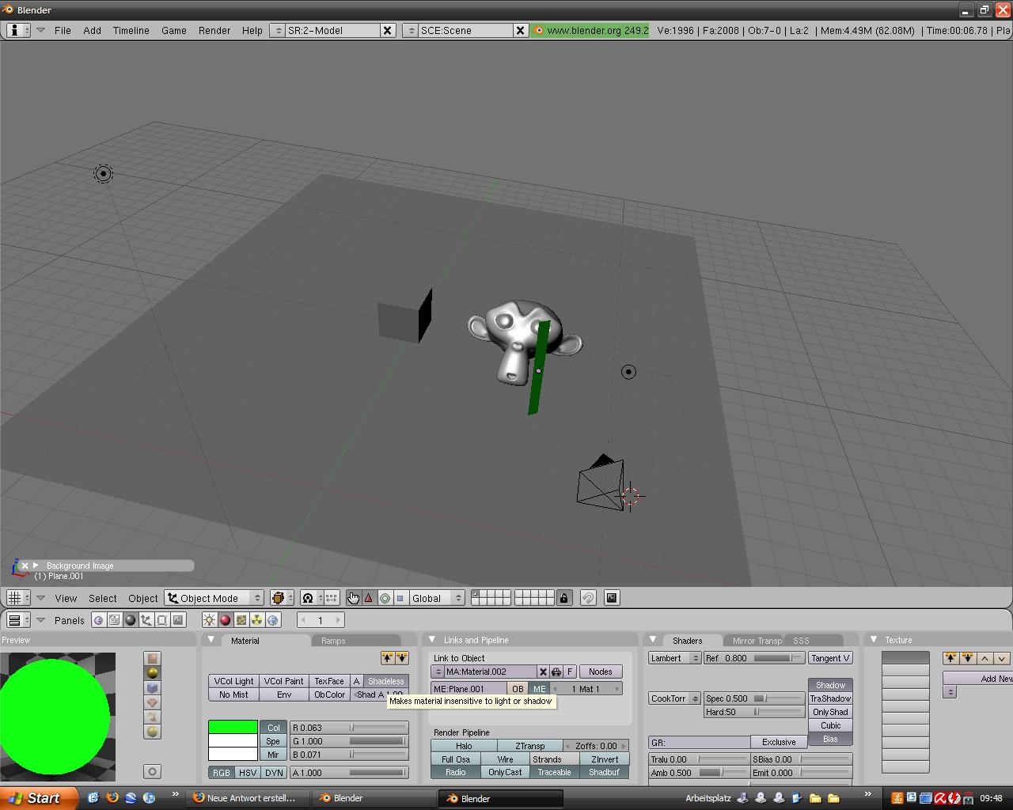Set preview type to hair strands
The height and width of the screenshot is (810, 1013).
click(x=153, y=717)
